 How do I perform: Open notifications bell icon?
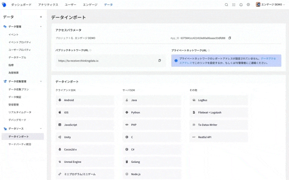click(241, 5)
